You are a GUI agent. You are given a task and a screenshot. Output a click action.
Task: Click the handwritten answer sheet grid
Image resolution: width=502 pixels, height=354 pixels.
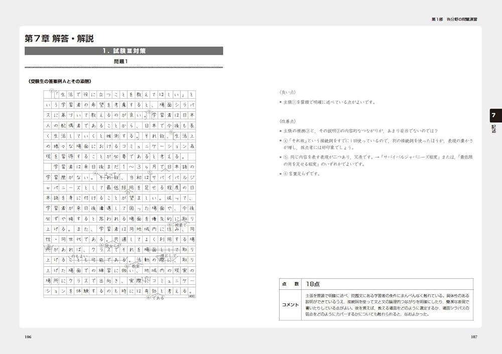point(119,194)
